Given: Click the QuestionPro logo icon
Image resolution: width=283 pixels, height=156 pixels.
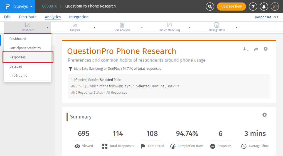Looking at the screenshot, I should coord(8,6).
